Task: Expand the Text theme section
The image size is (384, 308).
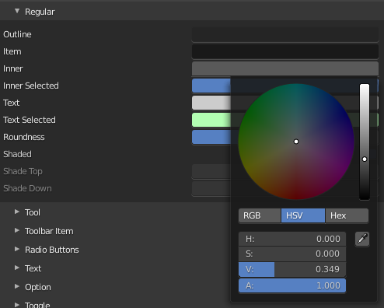Action: pyautogui.click(x=17, y=268)
